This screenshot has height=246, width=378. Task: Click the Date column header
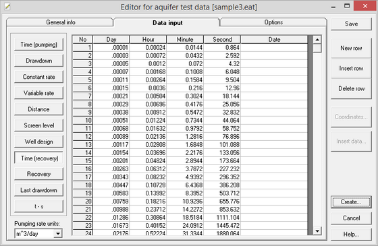coord(274,40)
